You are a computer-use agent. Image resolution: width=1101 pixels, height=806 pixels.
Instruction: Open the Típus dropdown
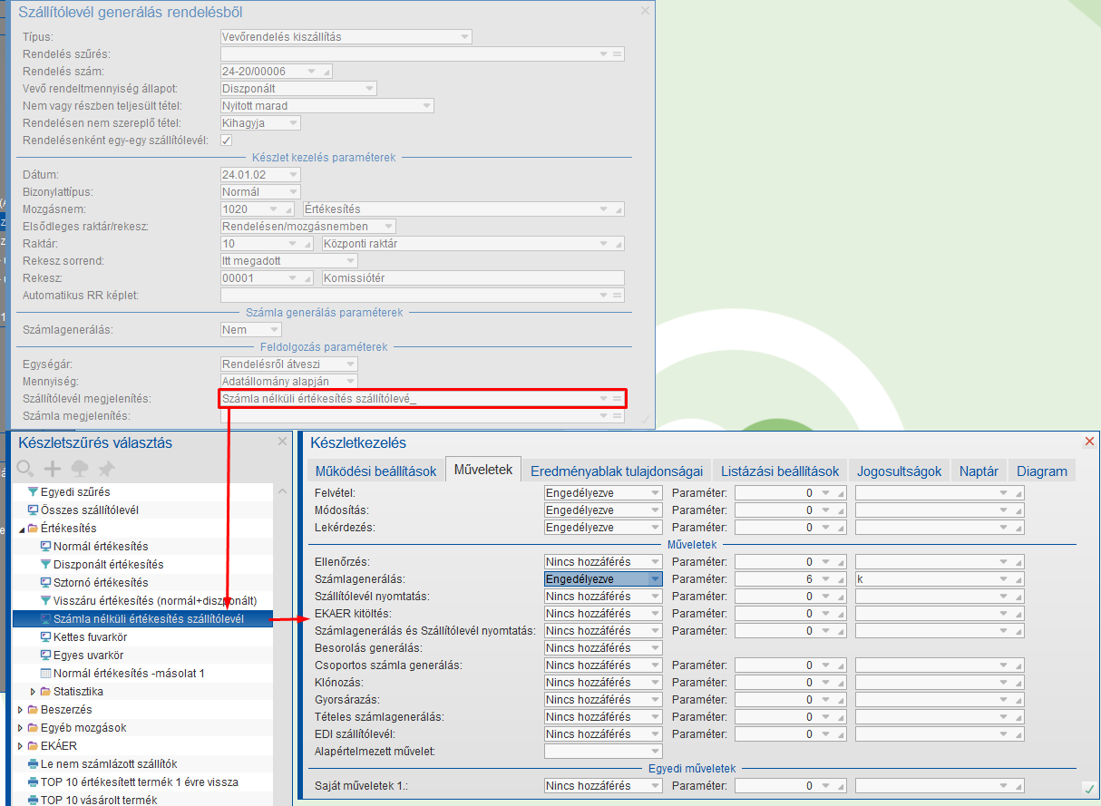pos(464,37)
